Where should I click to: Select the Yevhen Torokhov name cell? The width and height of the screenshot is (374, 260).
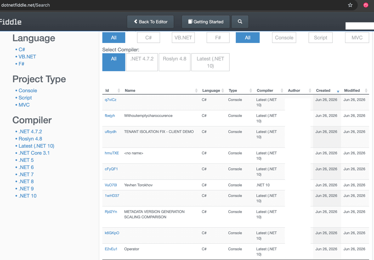point(138,185)
